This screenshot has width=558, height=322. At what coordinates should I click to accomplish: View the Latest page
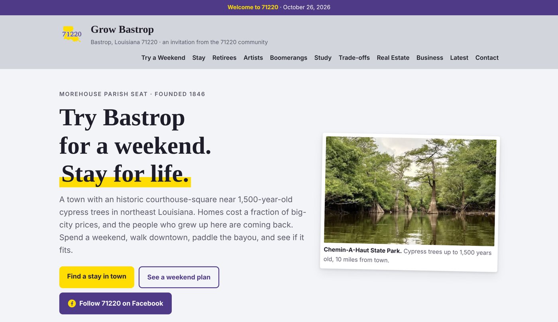point(459,58)
